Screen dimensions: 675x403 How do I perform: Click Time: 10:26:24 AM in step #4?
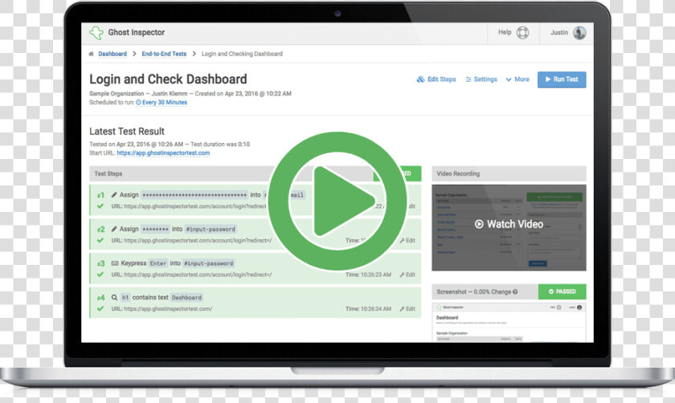point(369,309)
